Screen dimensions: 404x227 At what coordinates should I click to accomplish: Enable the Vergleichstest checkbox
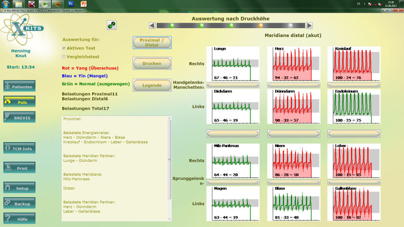64,57
